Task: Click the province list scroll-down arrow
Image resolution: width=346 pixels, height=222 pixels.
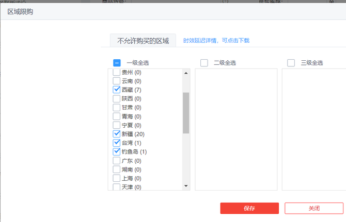Action: [186, 186]
